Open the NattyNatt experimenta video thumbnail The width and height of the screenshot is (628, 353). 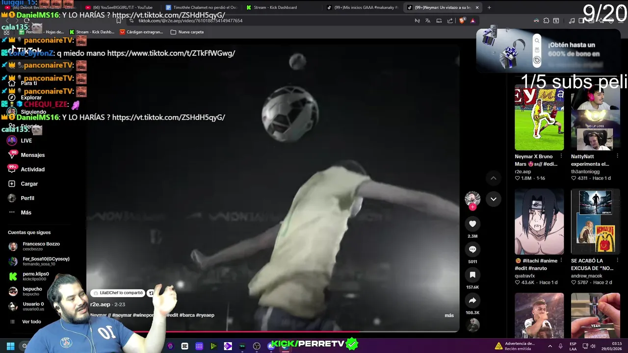coord(596,118)
